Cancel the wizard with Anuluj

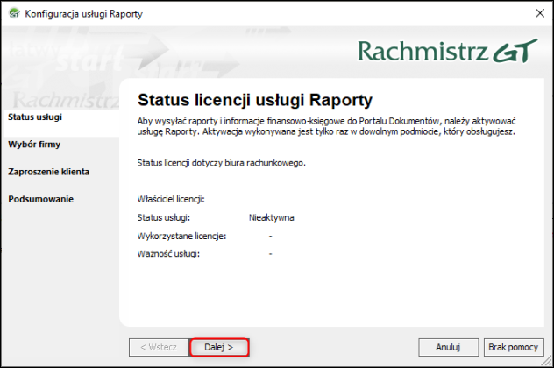[x=448, y=347]
